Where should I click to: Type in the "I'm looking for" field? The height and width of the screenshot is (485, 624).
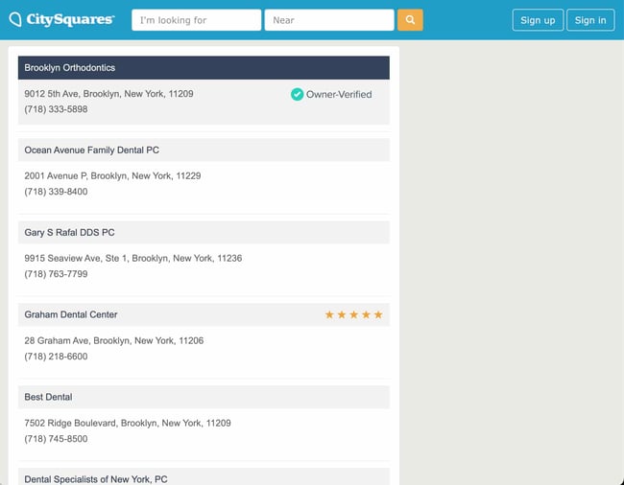pyautogui.click(x=196, y=20)
